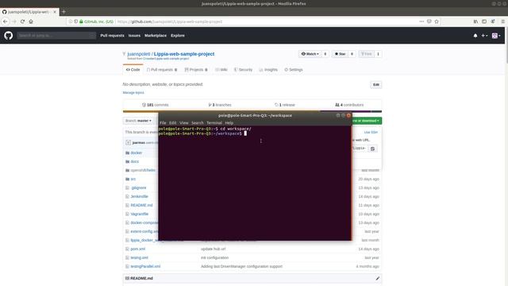Reload the page in Firefox
Image resolution: width=508 pixels, height=286 pixels.
pos(22,21)
